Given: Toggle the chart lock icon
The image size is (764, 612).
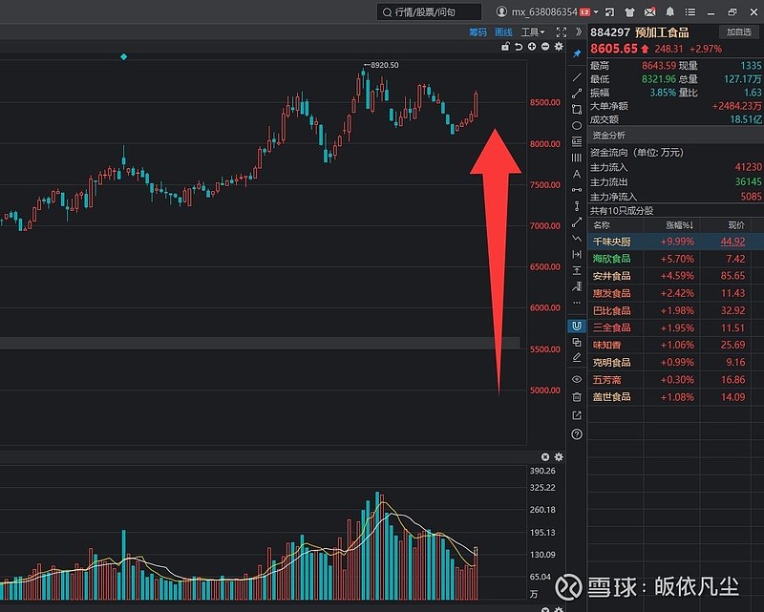Looking at the screenshot, I should click(505, 46).
